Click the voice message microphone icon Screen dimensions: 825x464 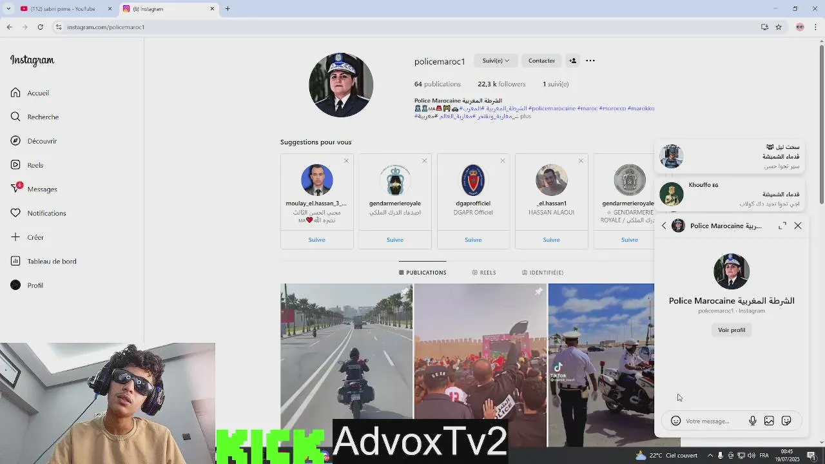[752, 421]
